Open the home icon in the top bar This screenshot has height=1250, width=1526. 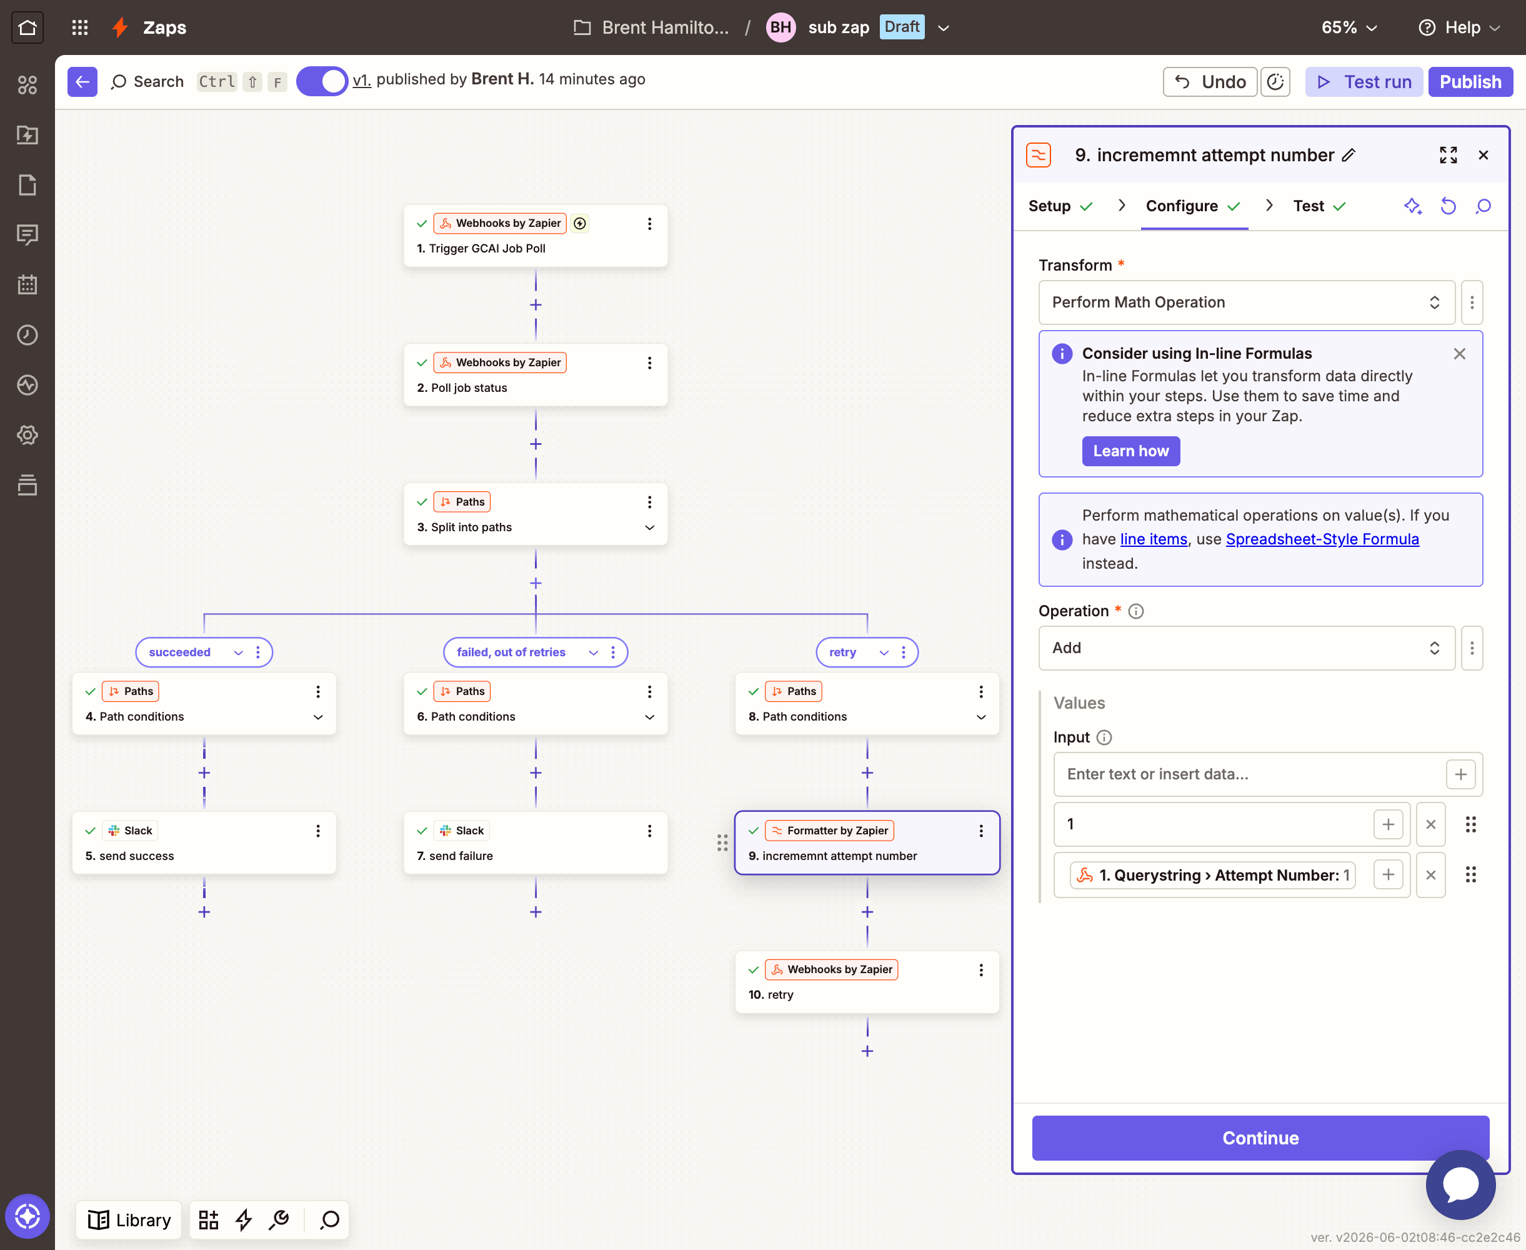coord(27,27)
